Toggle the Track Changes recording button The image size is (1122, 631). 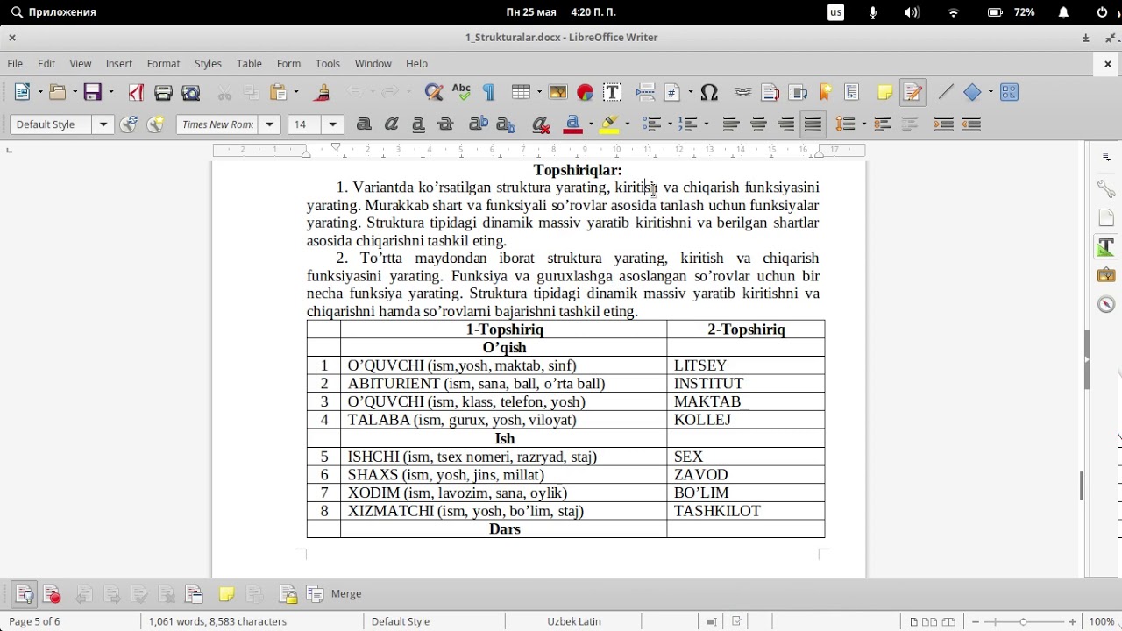pyautogui.click(x=52, y=594)
